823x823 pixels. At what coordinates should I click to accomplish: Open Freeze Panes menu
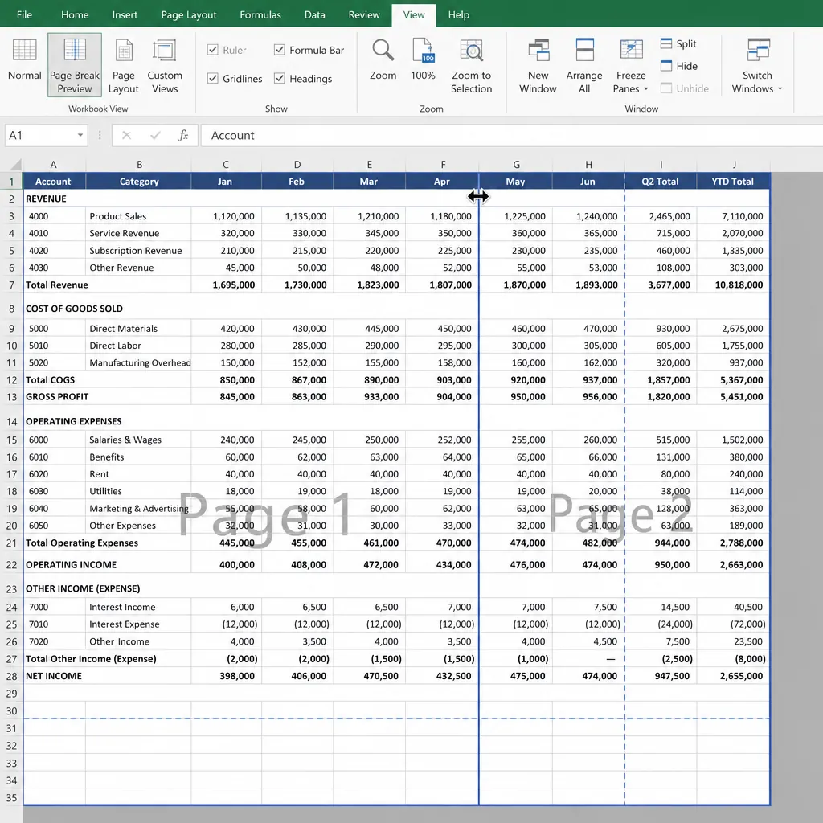pyautogui.click(x=630, y=66)
